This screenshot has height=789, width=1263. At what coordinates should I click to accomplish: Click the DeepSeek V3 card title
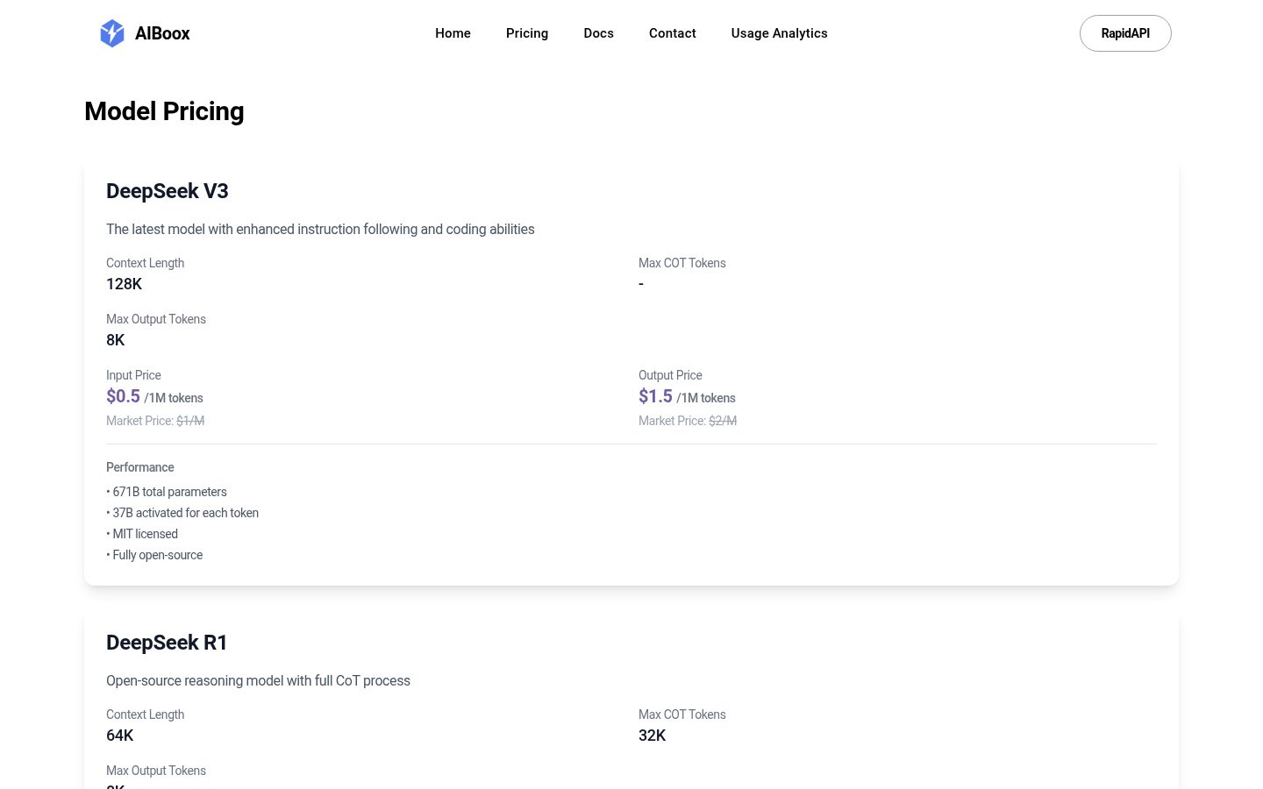click(168, 191)
